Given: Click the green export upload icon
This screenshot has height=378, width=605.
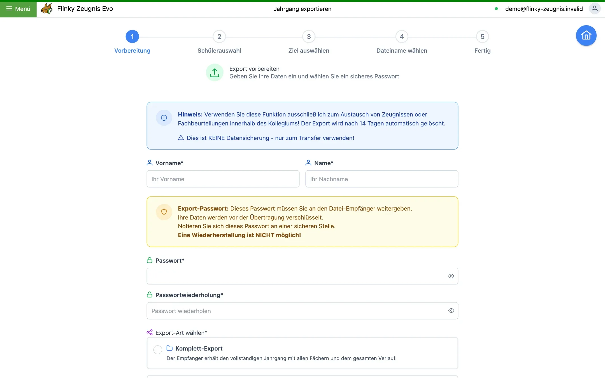Looking at the screenshot, I should click(x=215, y=73).
